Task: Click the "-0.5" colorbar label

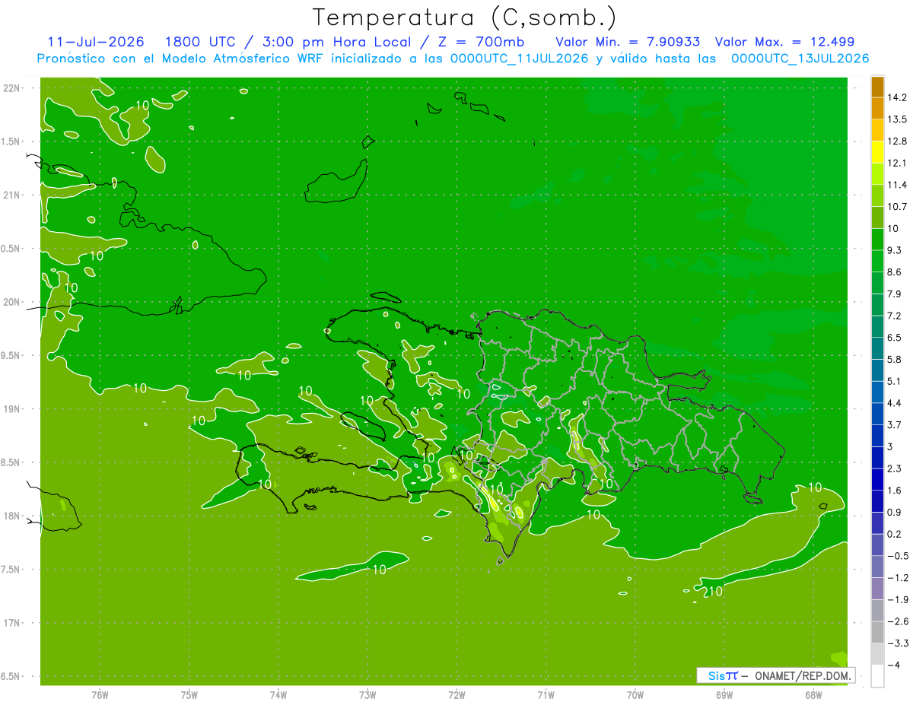Action: pyautogui.click(x=899, y=556)
